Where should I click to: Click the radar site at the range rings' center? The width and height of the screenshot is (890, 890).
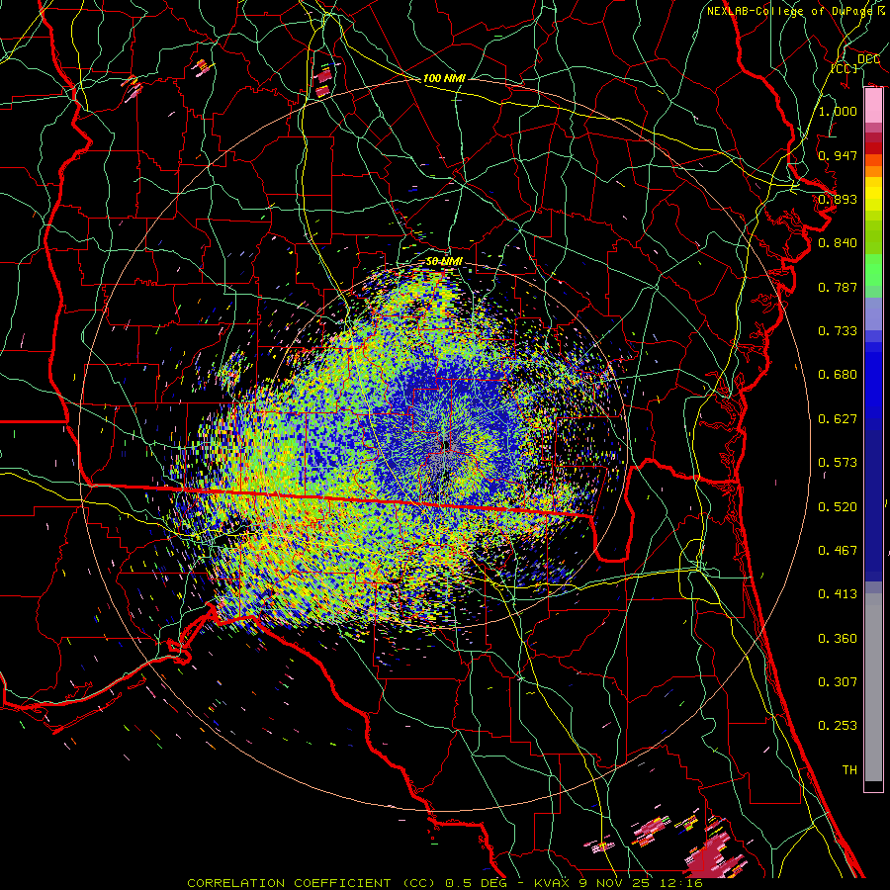(x=444, y=444)
